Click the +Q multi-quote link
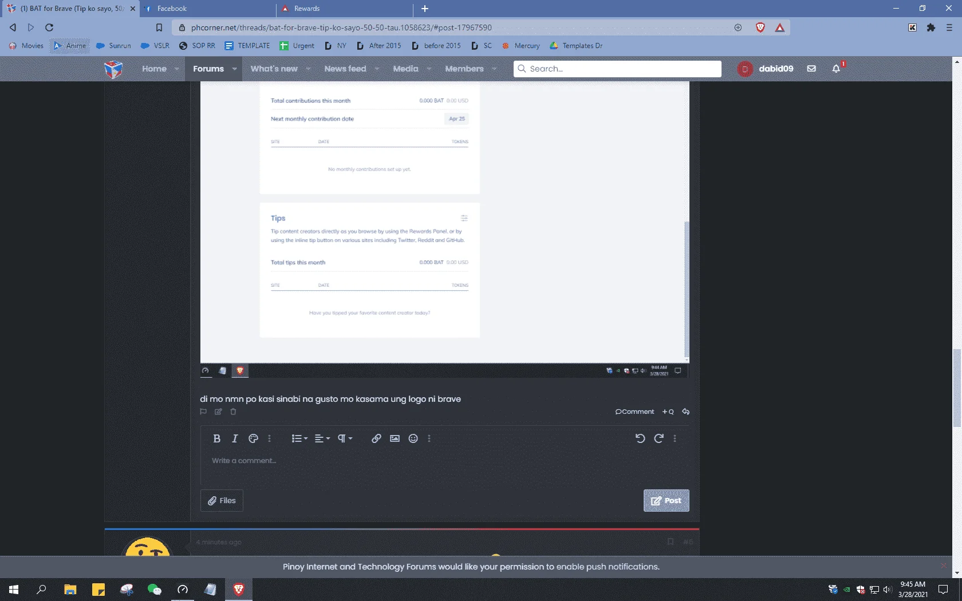This screenshot has width=962, height=601. [668, 412]
